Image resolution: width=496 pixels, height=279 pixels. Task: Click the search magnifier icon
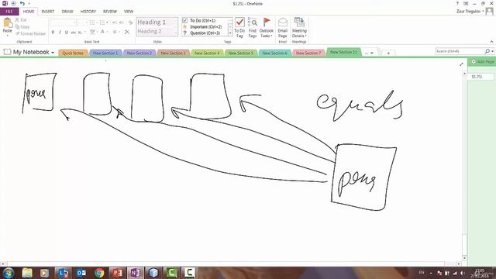click(487, 51)
